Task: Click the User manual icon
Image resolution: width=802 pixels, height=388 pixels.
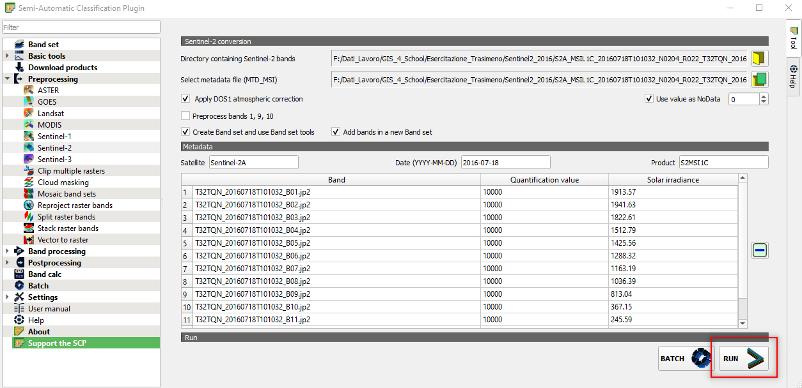Action: [19, 309]
